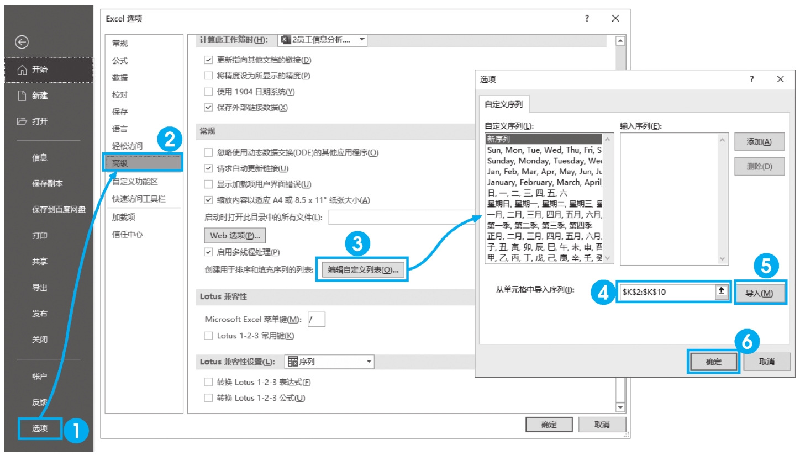The width and height of the screenshot is (800, 456).
Task: Click 确定 in the Excel 选项 dialog
Action: pyautogui.click(x=549, y=425)
